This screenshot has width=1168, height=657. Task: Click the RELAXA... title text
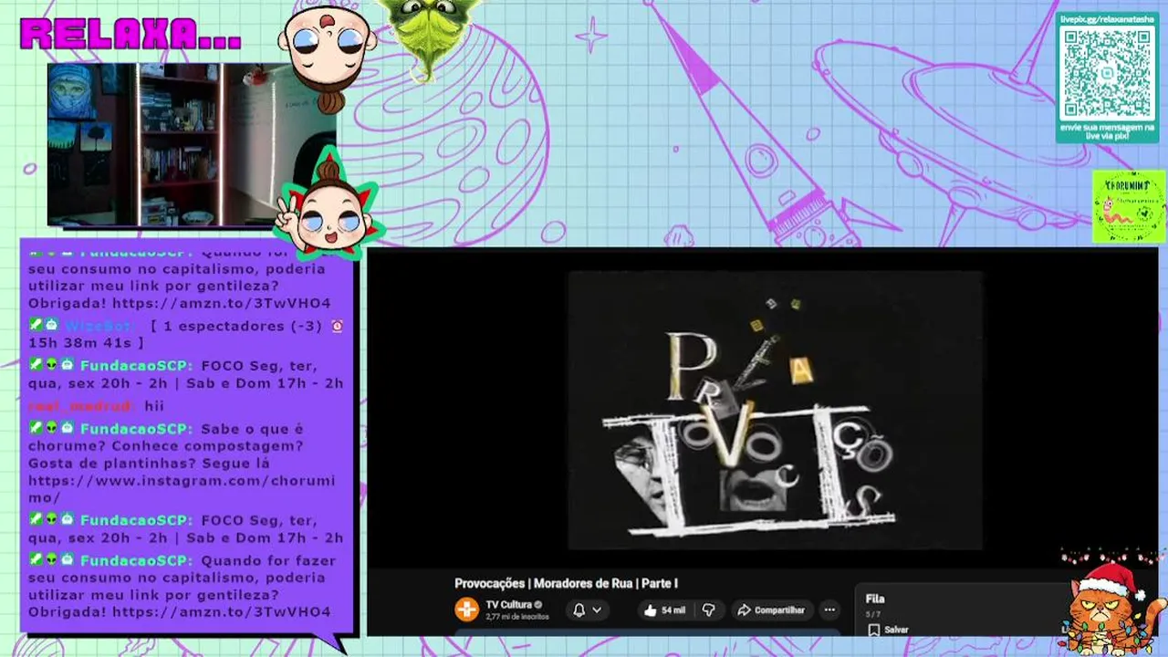click(130, 34)
